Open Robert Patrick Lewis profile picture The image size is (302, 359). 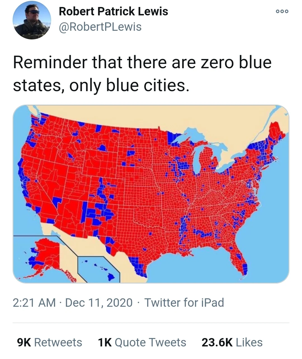[32, 20]
